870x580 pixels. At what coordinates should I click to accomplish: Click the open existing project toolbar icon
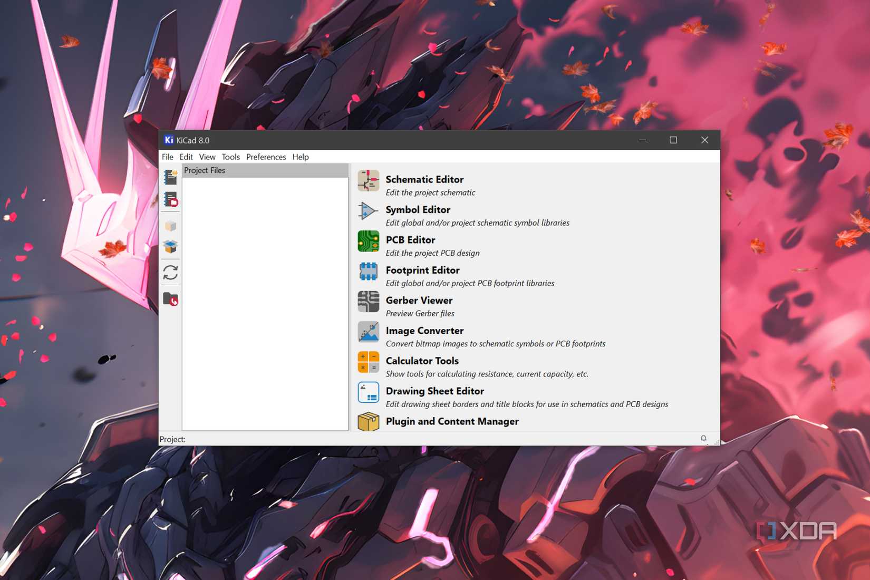[x=170, y=199]
